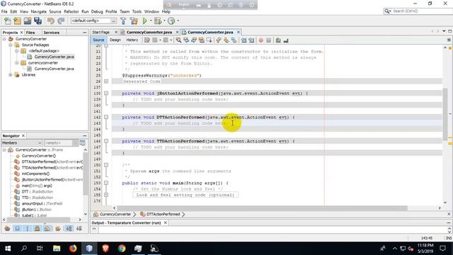
Task: Switch to the Services tab
Action: 52,33
